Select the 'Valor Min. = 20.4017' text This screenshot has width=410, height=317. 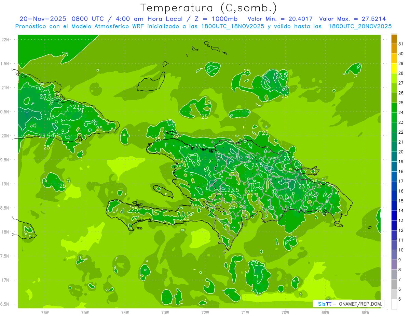tap(280, 19)
